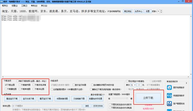Enable 同时下载视频(主图、描述、评论)
This screenshot has width=193, height=111.
tap(17, 81)
